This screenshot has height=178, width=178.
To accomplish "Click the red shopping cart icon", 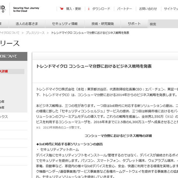I will 62,9.
